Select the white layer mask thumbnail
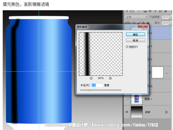 (158, 72)
